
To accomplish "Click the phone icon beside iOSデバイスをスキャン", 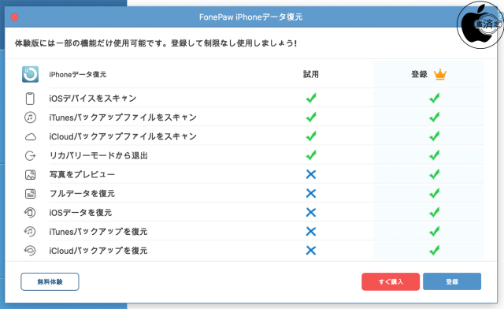I will point(30,99).
